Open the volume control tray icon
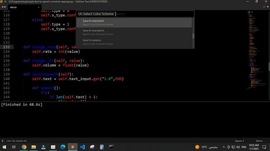This screenshot has width=270, height=151. (238, 147)
